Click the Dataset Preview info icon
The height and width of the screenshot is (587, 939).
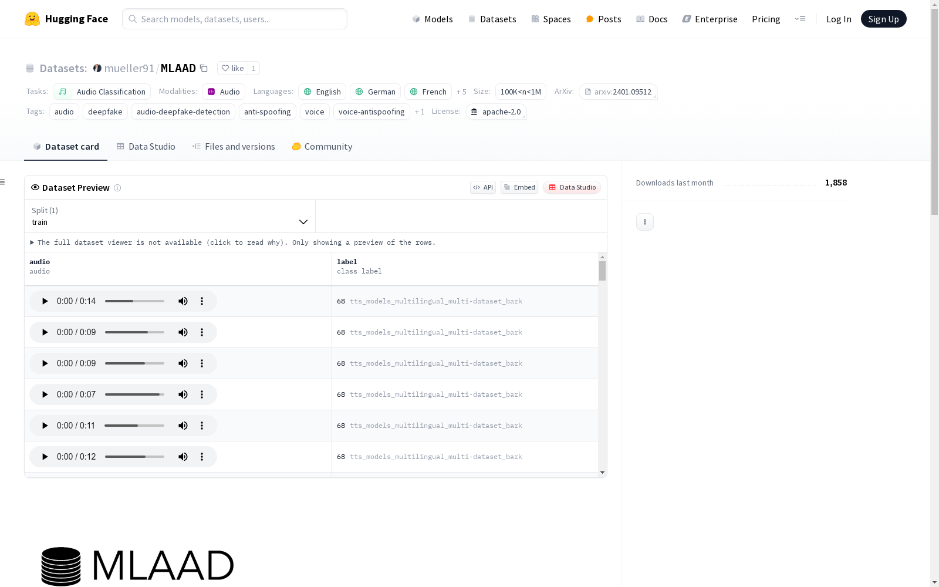click(x=117, y=188)
